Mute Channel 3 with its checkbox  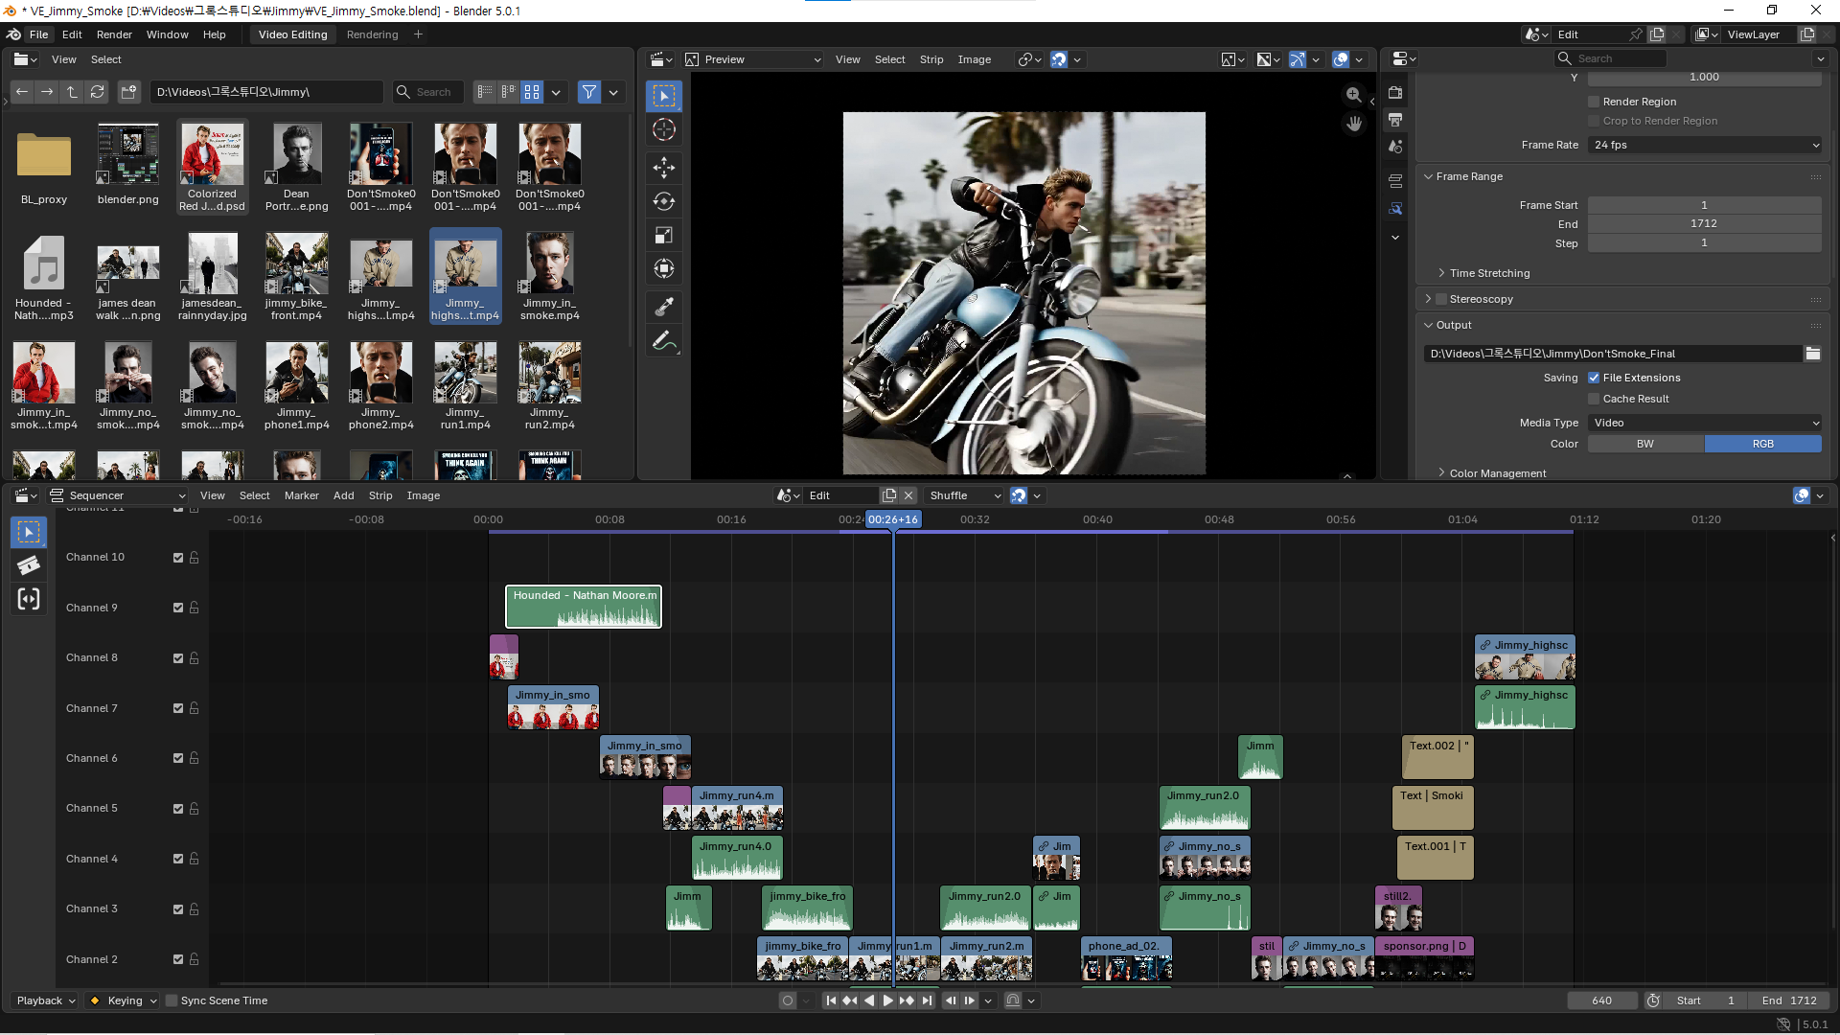(178, 909)
